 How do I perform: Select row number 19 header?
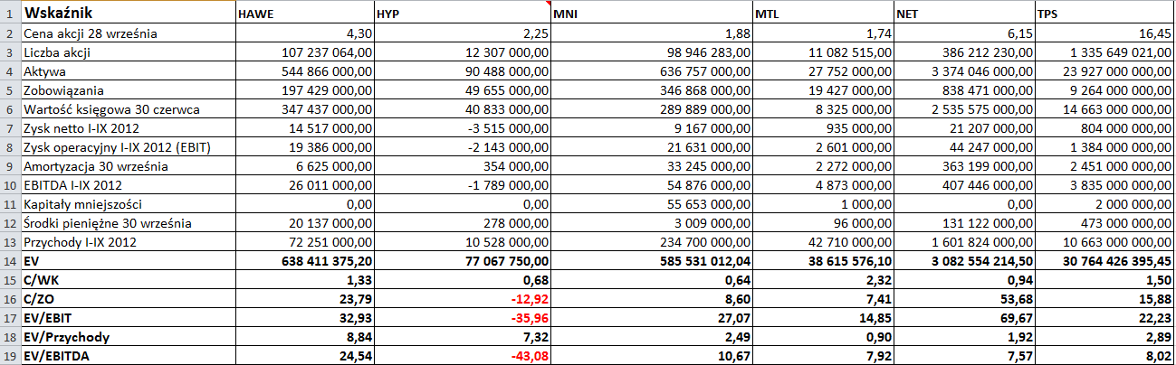click(x=9, y=355)
